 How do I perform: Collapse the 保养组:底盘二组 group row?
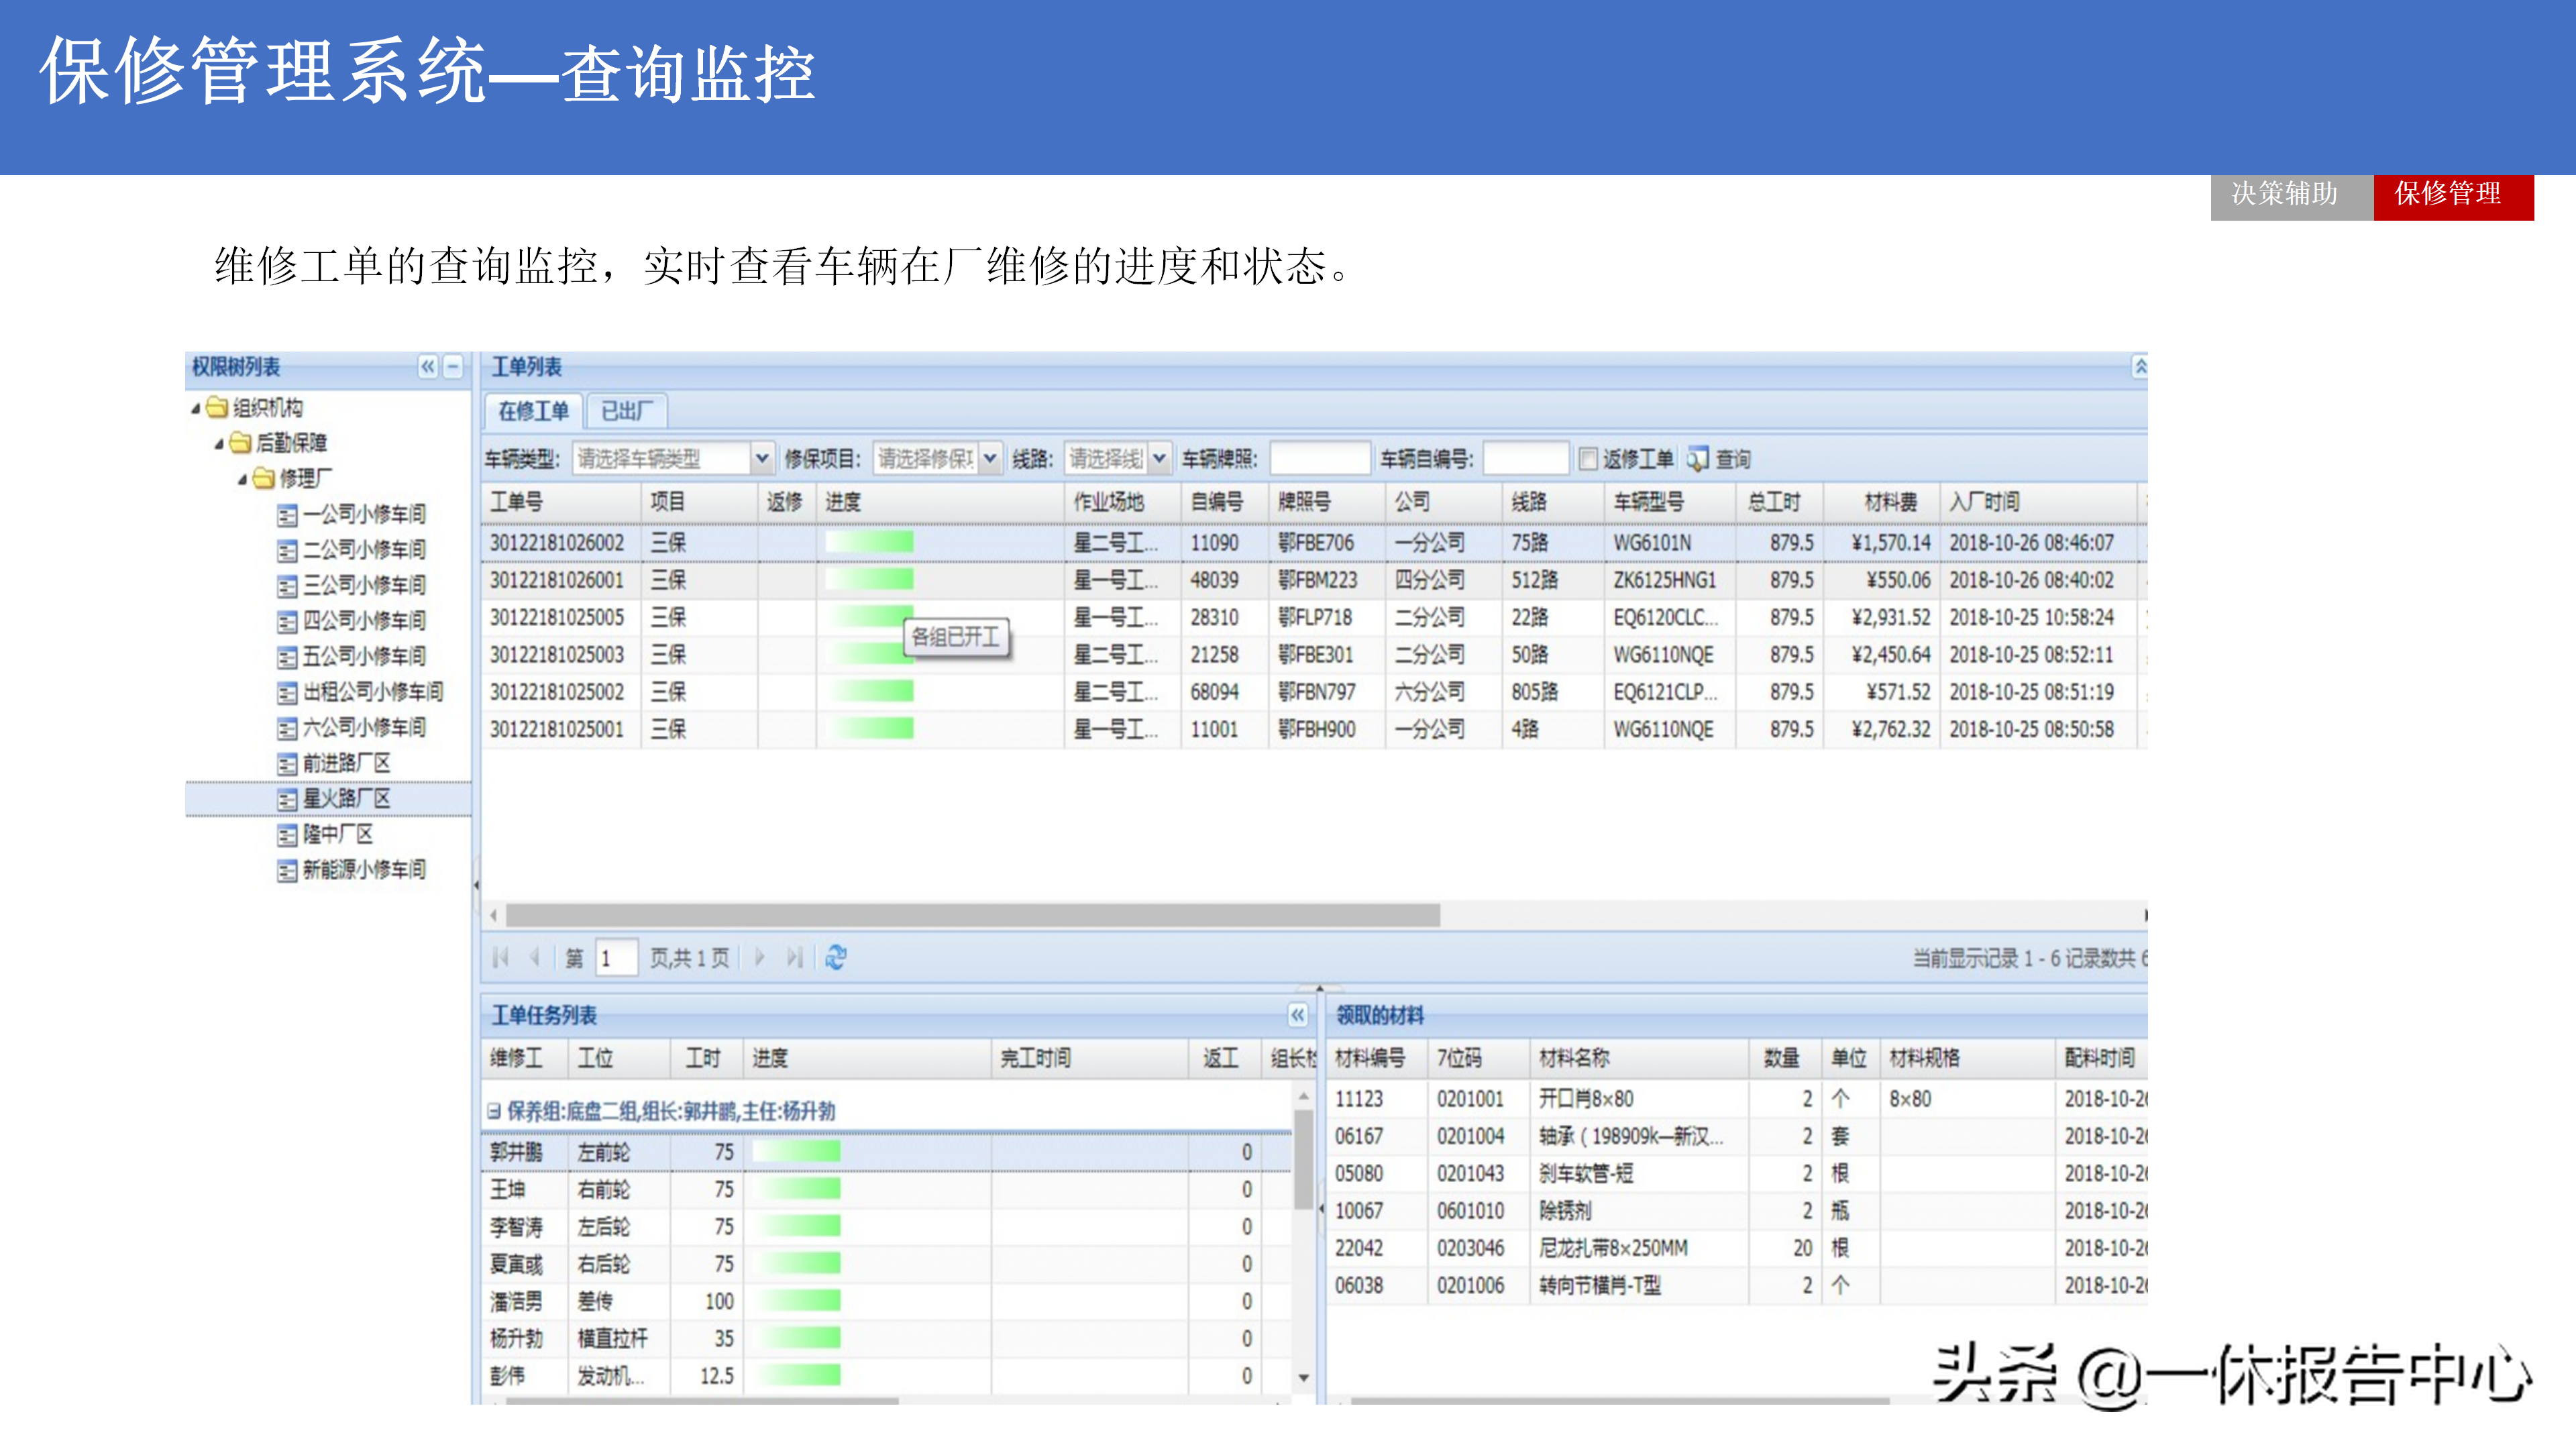[494, 1111]
